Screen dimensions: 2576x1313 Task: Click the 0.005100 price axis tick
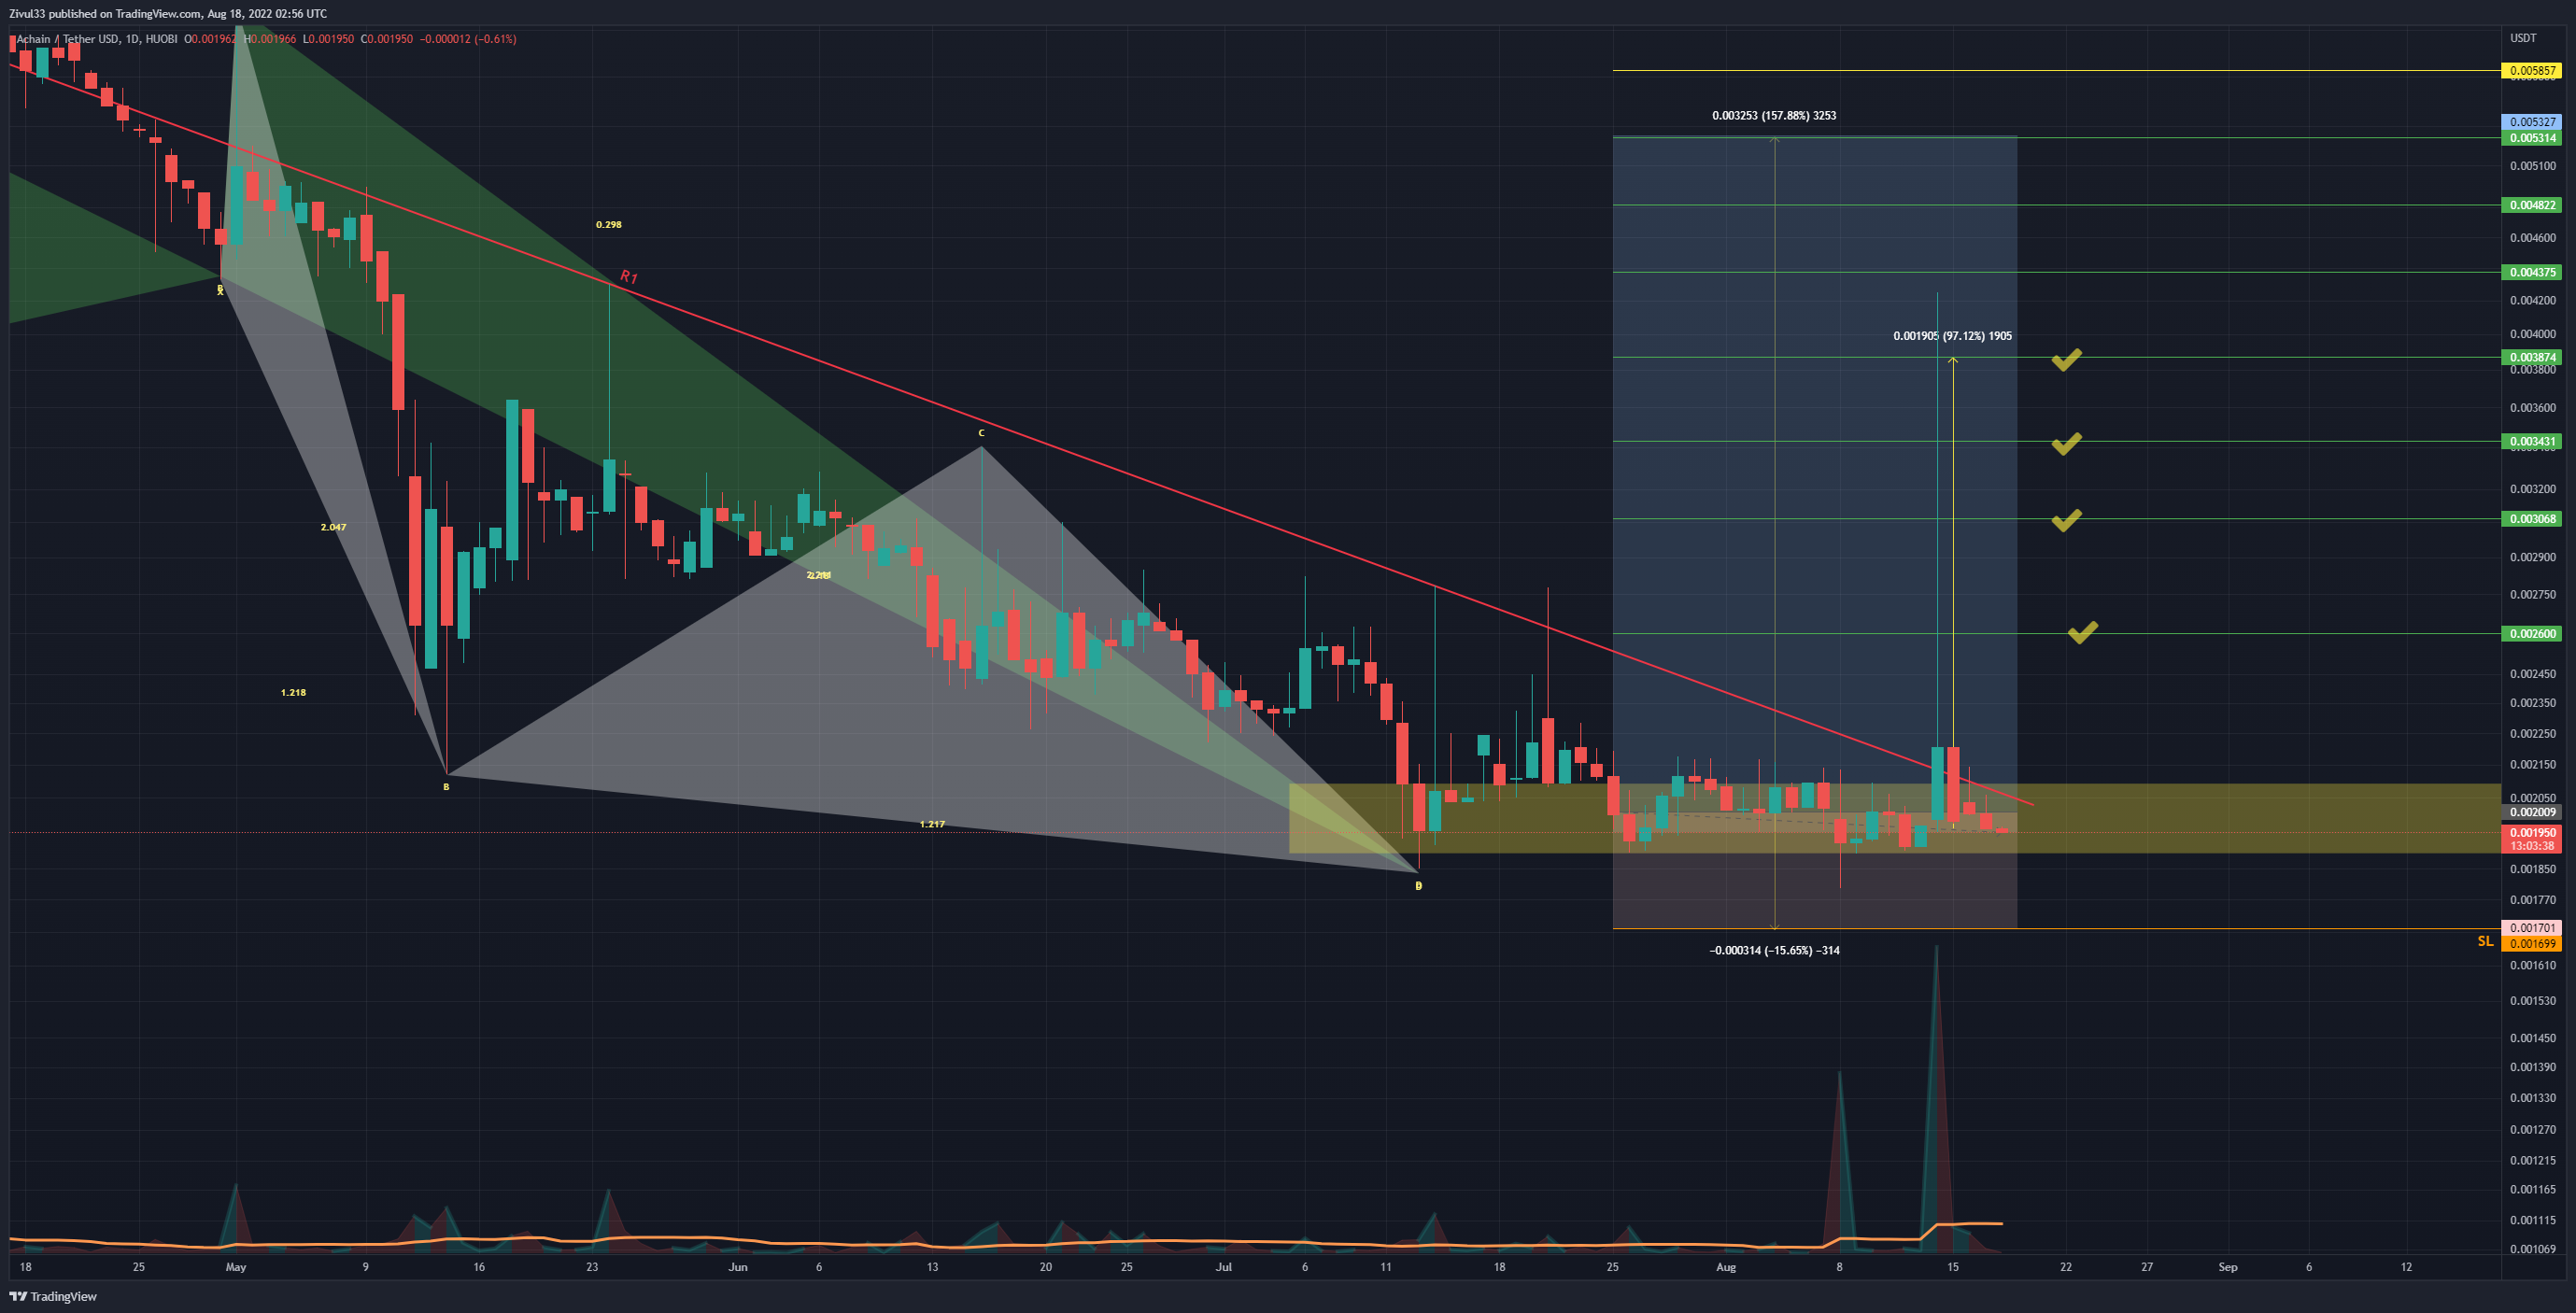pyautogui.click(x=2532, y=166)
